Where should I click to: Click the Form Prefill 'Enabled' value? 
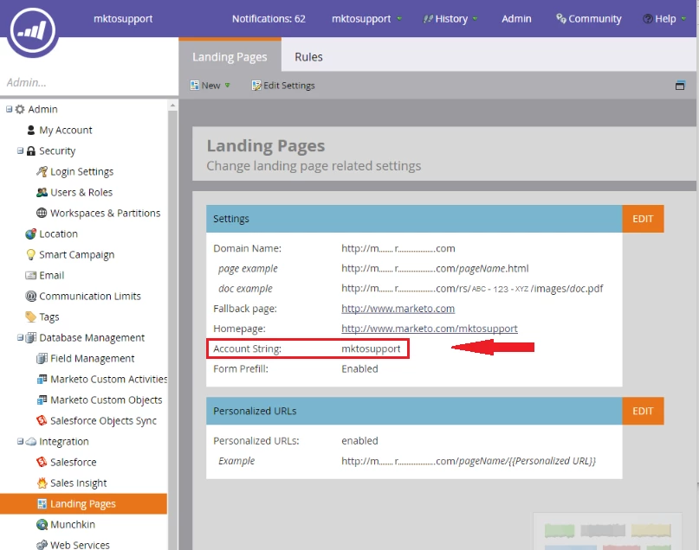[x=359, y=368]
